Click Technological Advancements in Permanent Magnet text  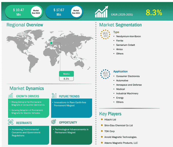click(71, 131)
